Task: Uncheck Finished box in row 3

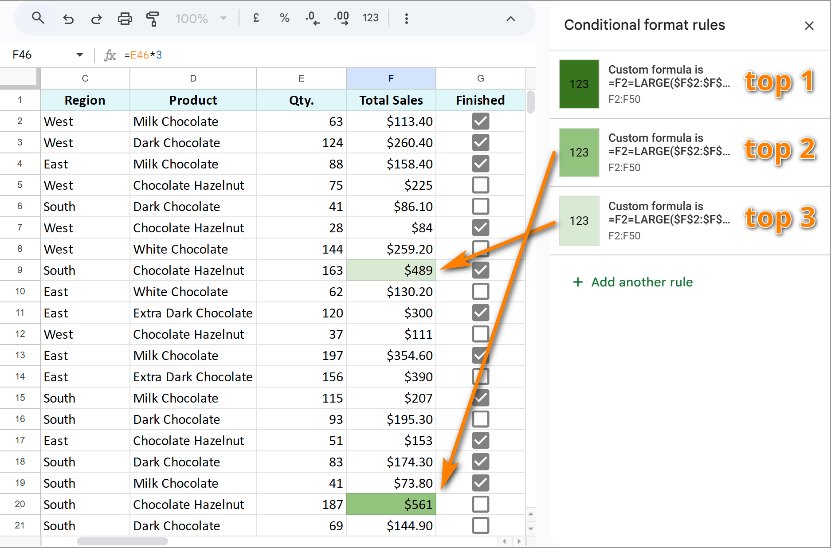Action: click(481, 142)
